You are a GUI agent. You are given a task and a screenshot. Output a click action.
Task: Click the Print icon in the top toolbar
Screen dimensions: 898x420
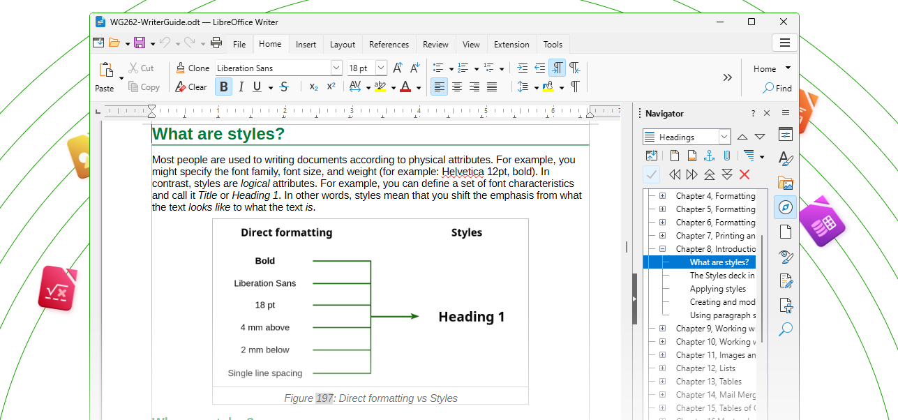point(216,43)
